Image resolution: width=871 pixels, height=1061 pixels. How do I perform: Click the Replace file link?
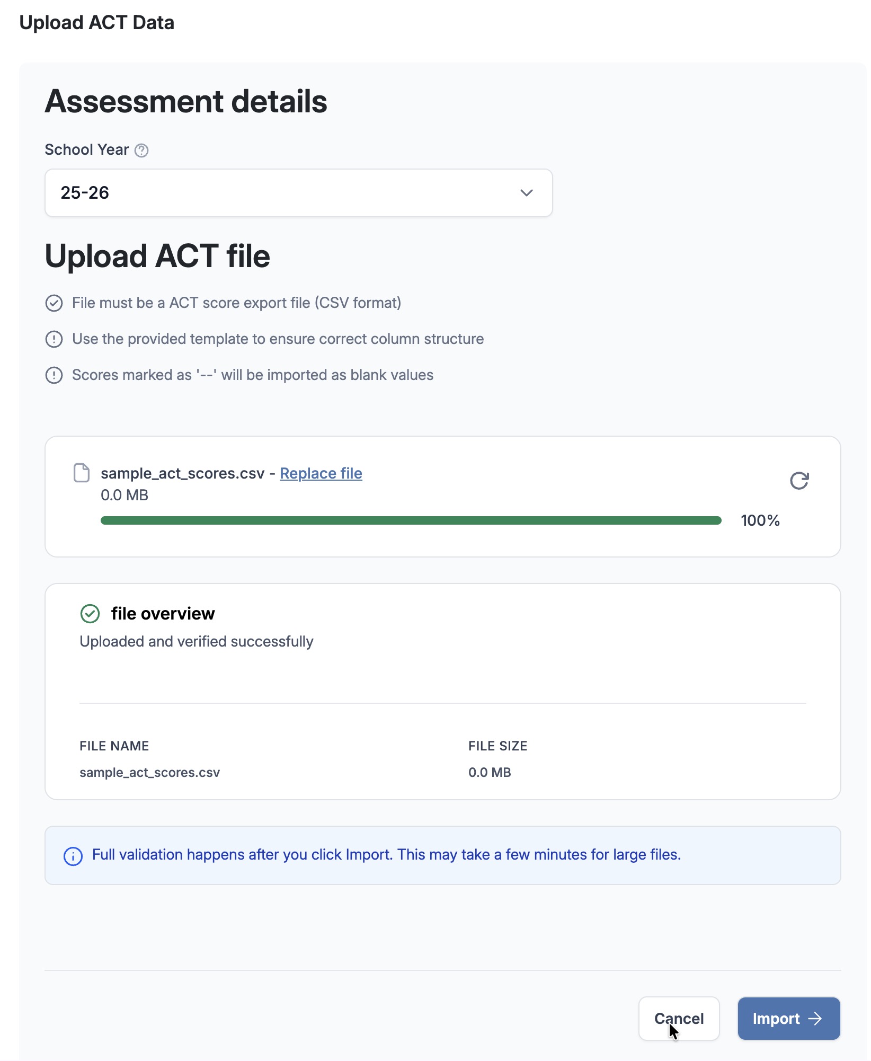[x=321, y=473]
